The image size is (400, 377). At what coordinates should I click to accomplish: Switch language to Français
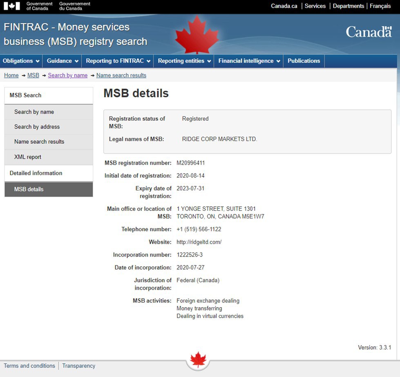(380, 6)
